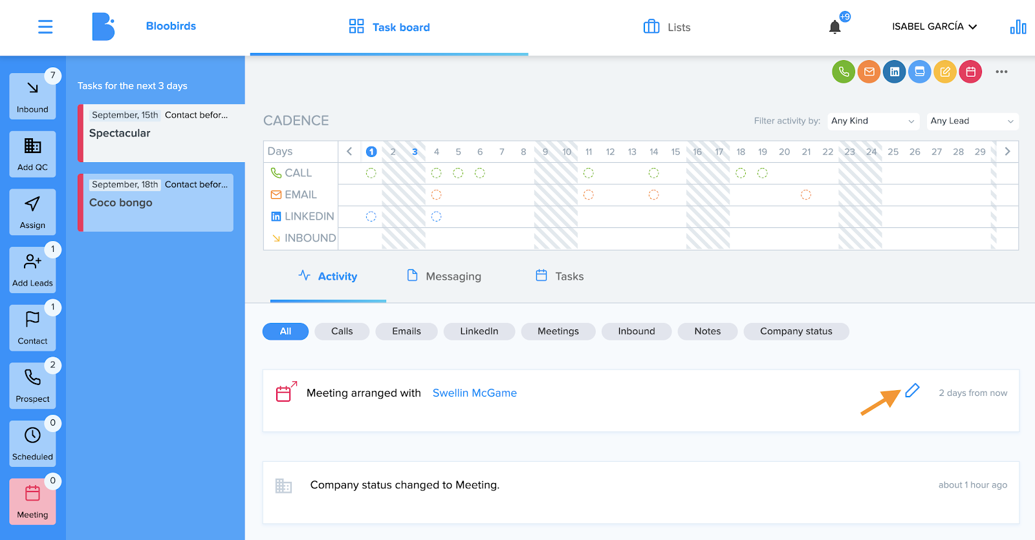The width and height of the screenshot is (1035, 540).
Task: Open the dashboard bar chart icon
Action: (1018, 26)
